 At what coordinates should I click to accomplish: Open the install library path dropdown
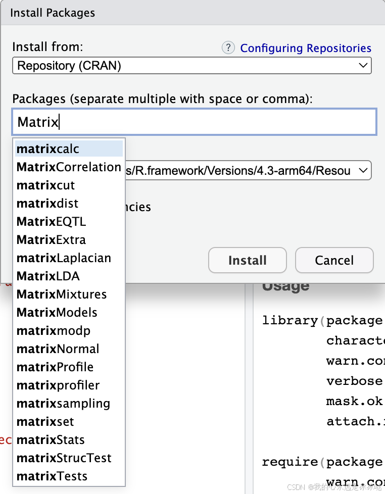(x=248, y=170)
